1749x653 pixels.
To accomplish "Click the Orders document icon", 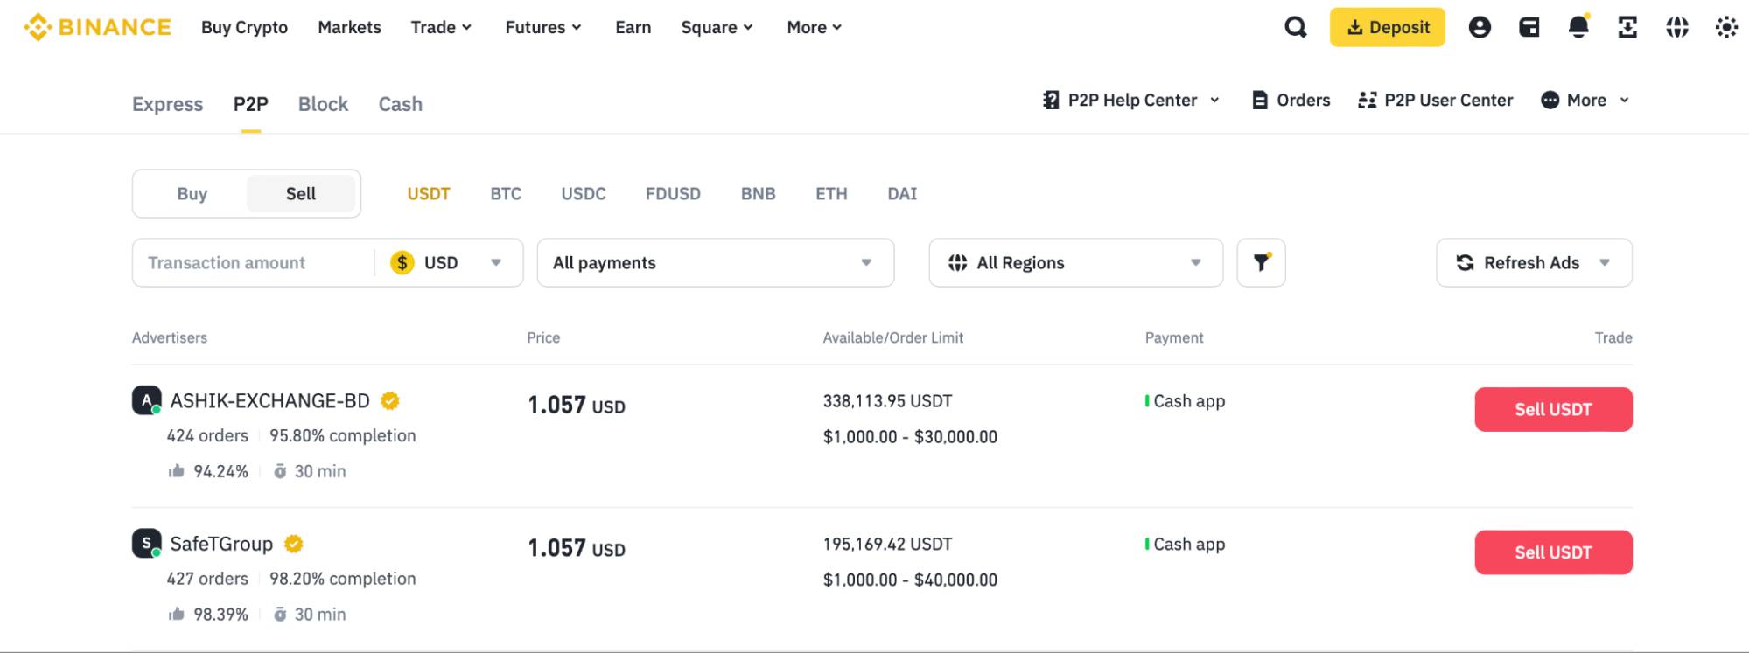I will click(x=1260, y=100).
